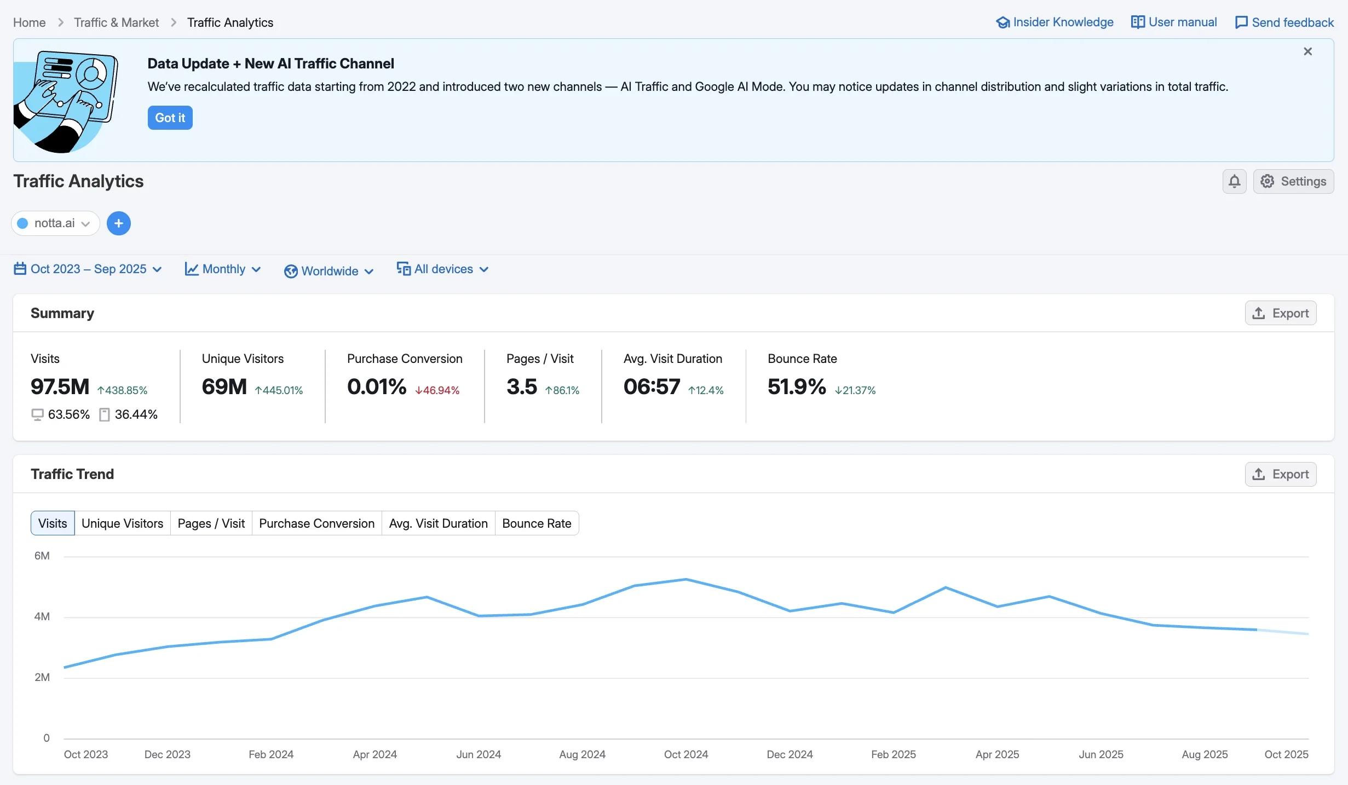Click the mobile traffic share icon

(x=104, y=414)
